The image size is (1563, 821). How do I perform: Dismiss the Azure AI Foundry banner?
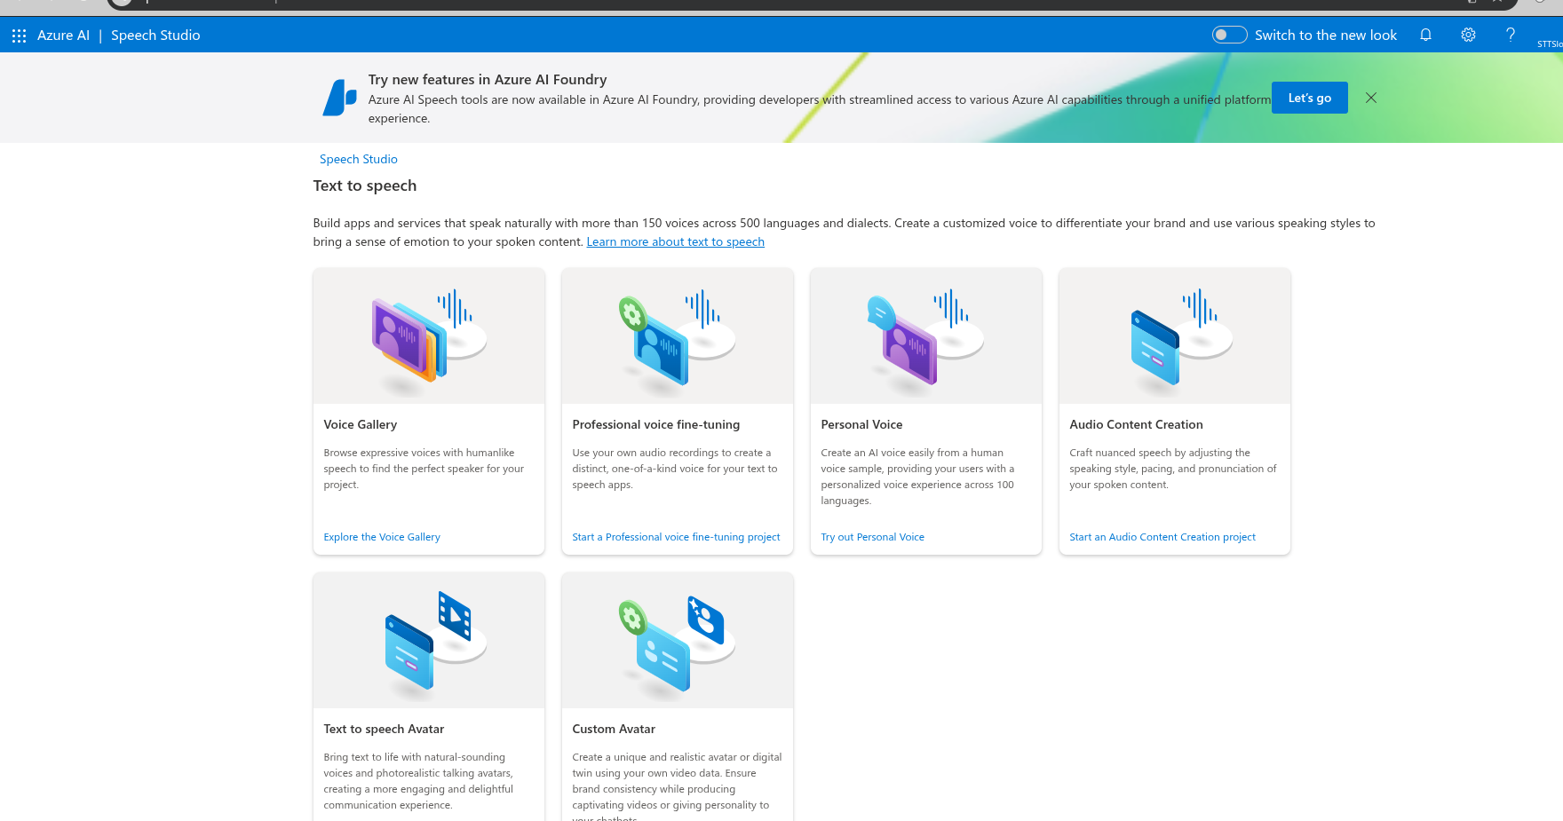coord(1371,98)
